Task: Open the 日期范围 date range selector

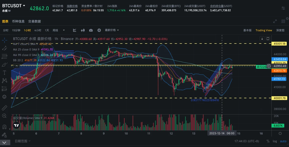Action: 21,141
